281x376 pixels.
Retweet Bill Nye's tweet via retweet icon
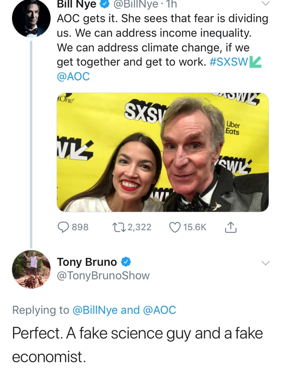point(119,227)
